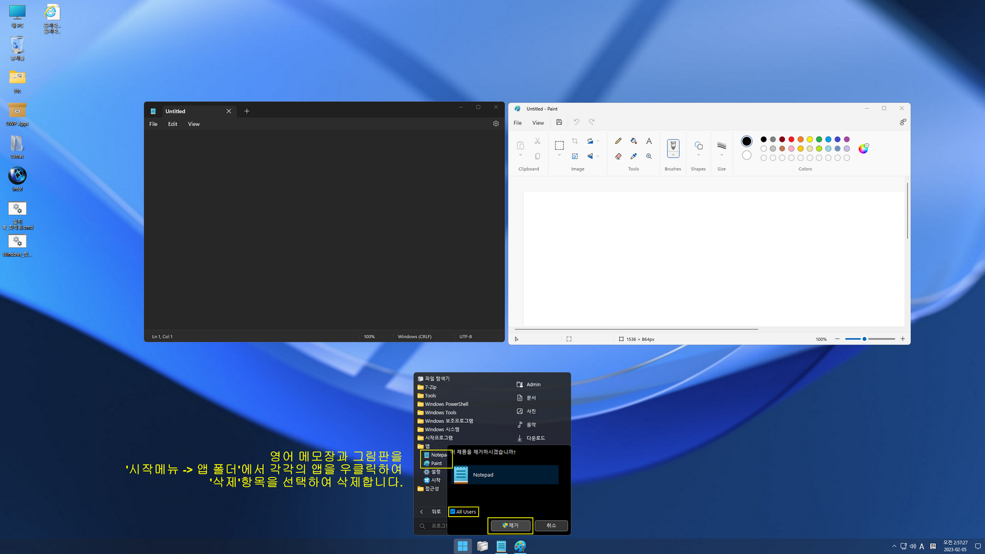The image size is (985, 554).
Task: Select the rectangular Selection tool in Paint
Action: pos(559,145)
